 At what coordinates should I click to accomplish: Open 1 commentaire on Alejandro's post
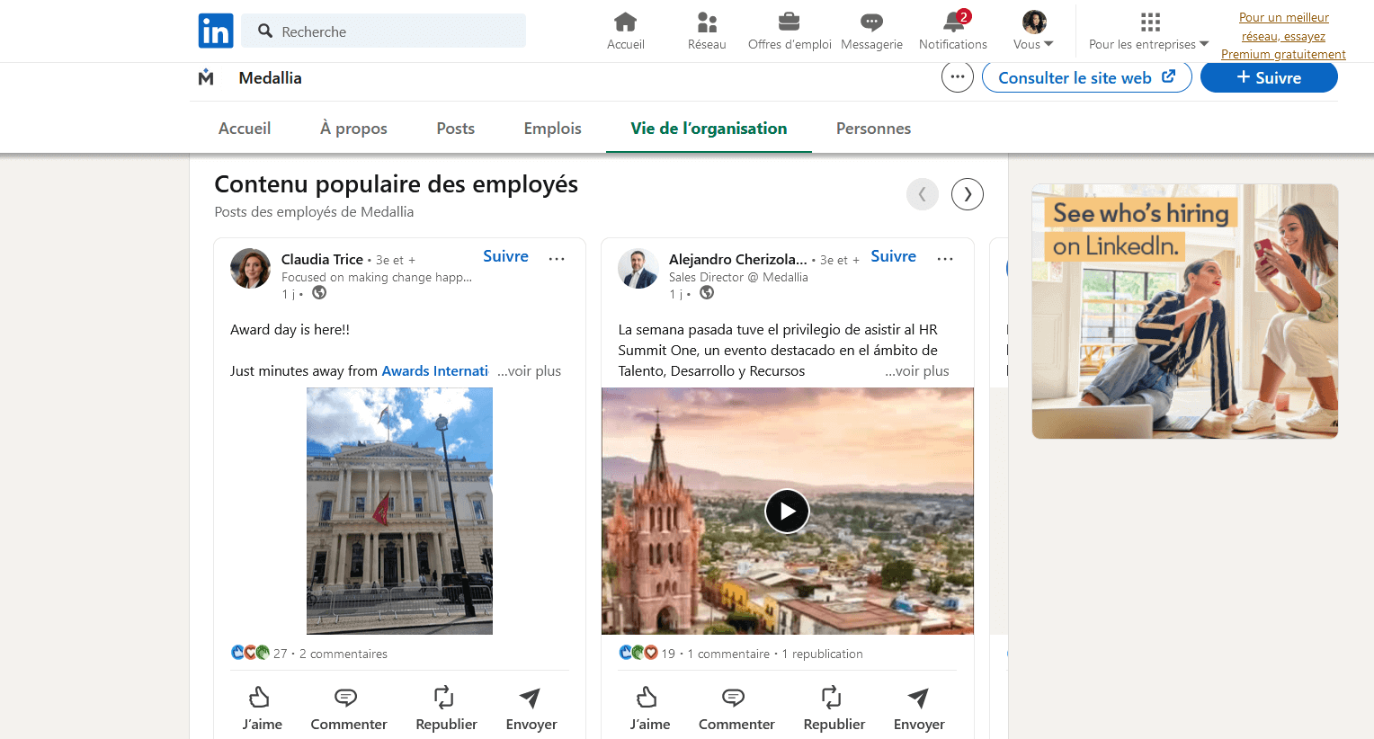pyautogui.click(x=728, y=654)
